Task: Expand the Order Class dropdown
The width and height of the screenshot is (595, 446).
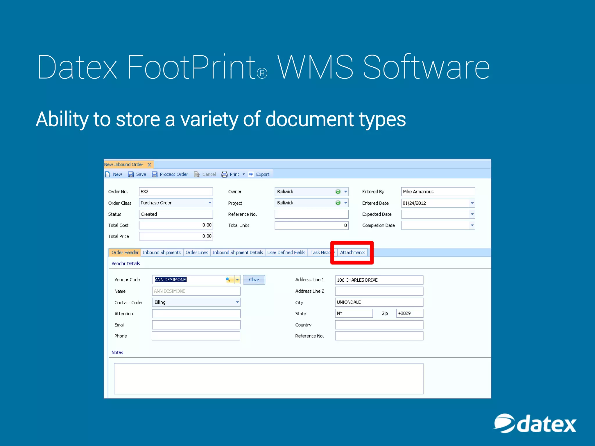Action: click(210, 203)
